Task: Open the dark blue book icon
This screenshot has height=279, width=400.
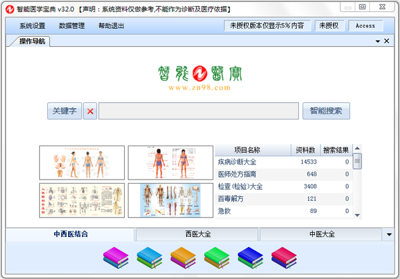Action: click(249, 257)
